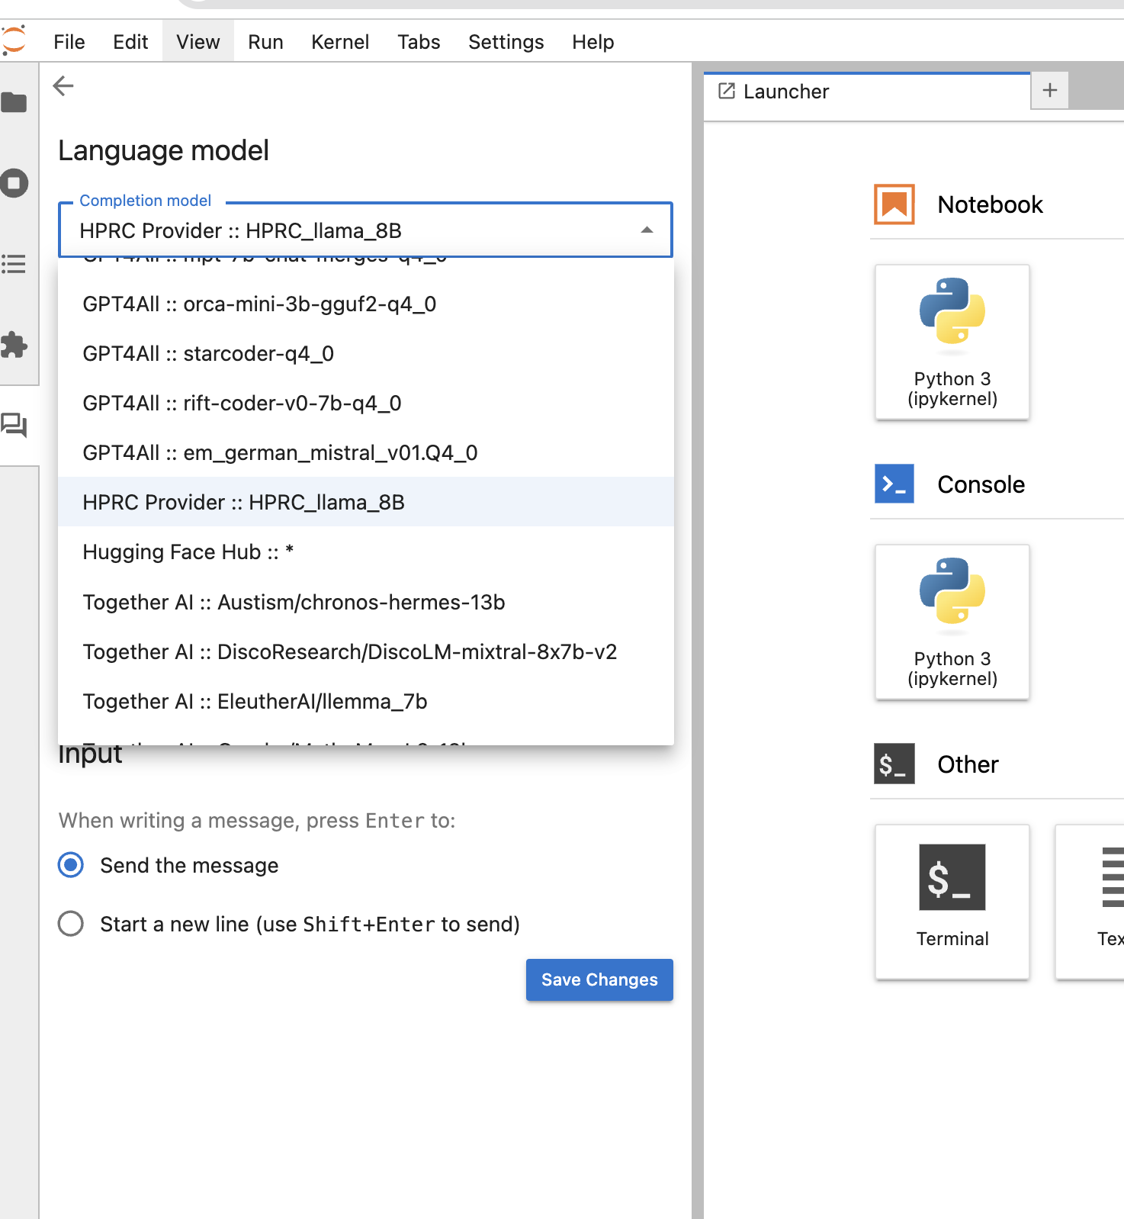
Task: Click the Notebook section bookmark icon
Action: pos(894,204)
